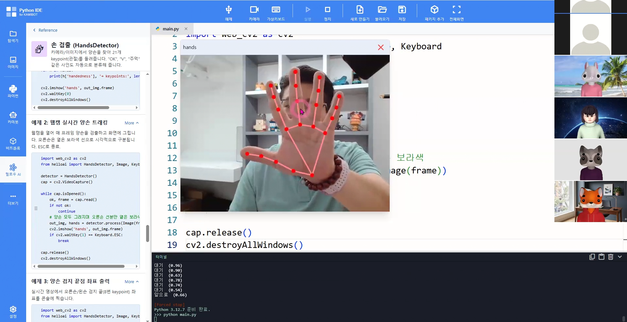Click the fox avatar participant video
Screen dimensions: 627x322
click(x=590, y=201)
